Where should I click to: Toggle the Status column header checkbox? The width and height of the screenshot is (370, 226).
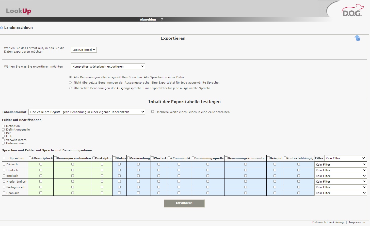tap(114, 158)
